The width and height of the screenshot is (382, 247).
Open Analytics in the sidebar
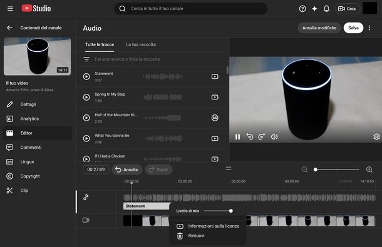tap(38, 119)
